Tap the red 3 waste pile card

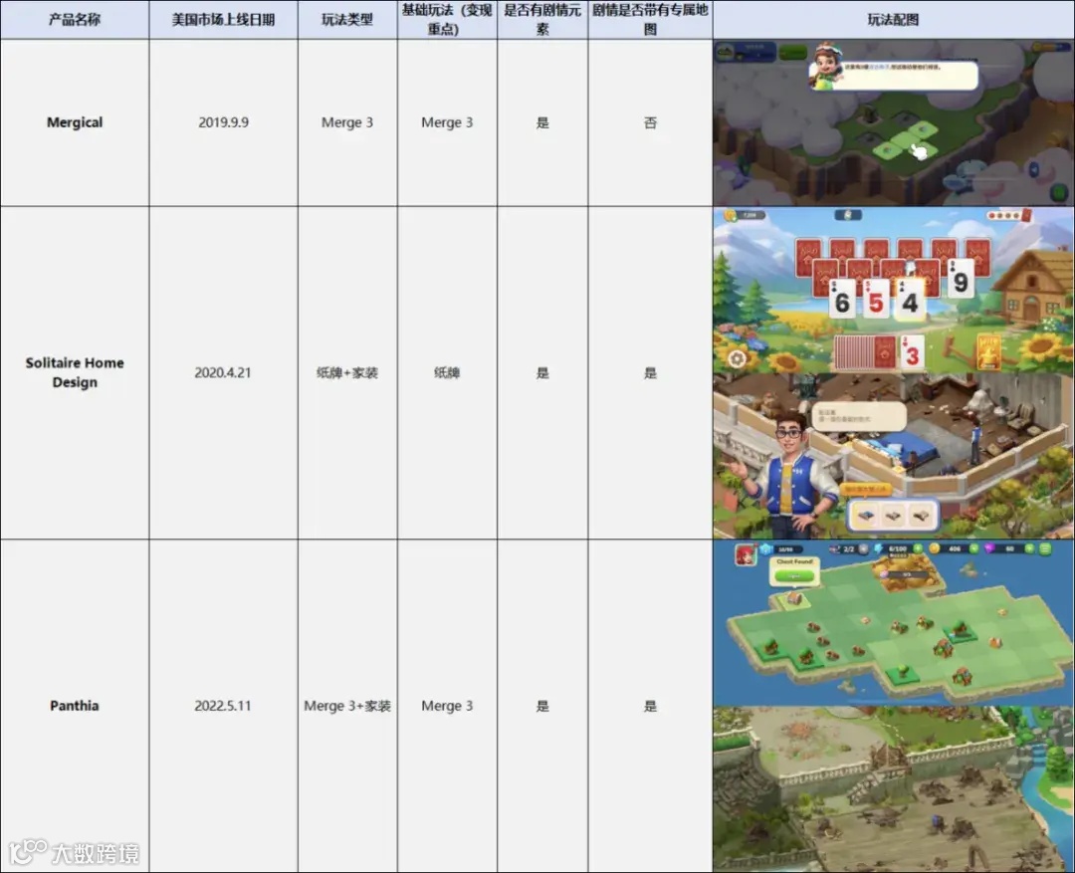click(x=911, y=353)
